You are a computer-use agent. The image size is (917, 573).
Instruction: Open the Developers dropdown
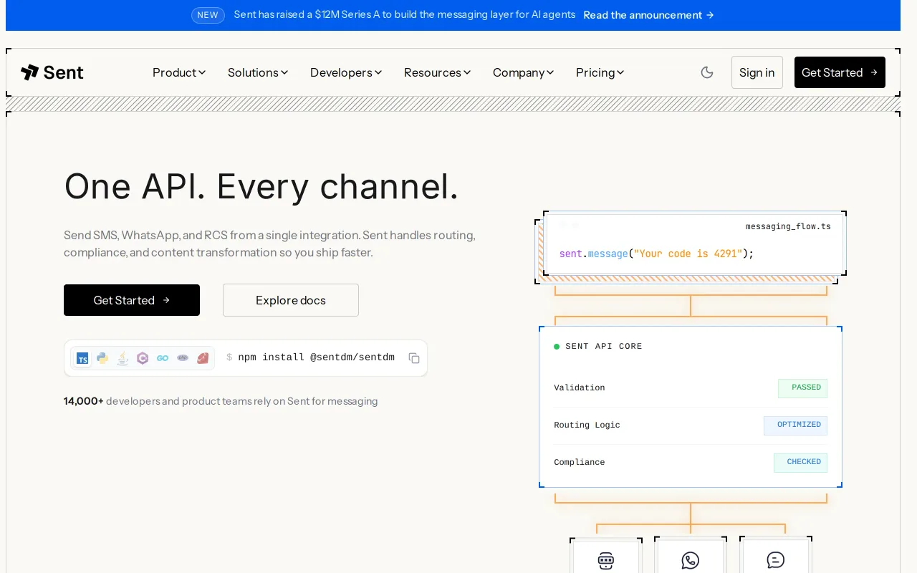pos(346,72)
